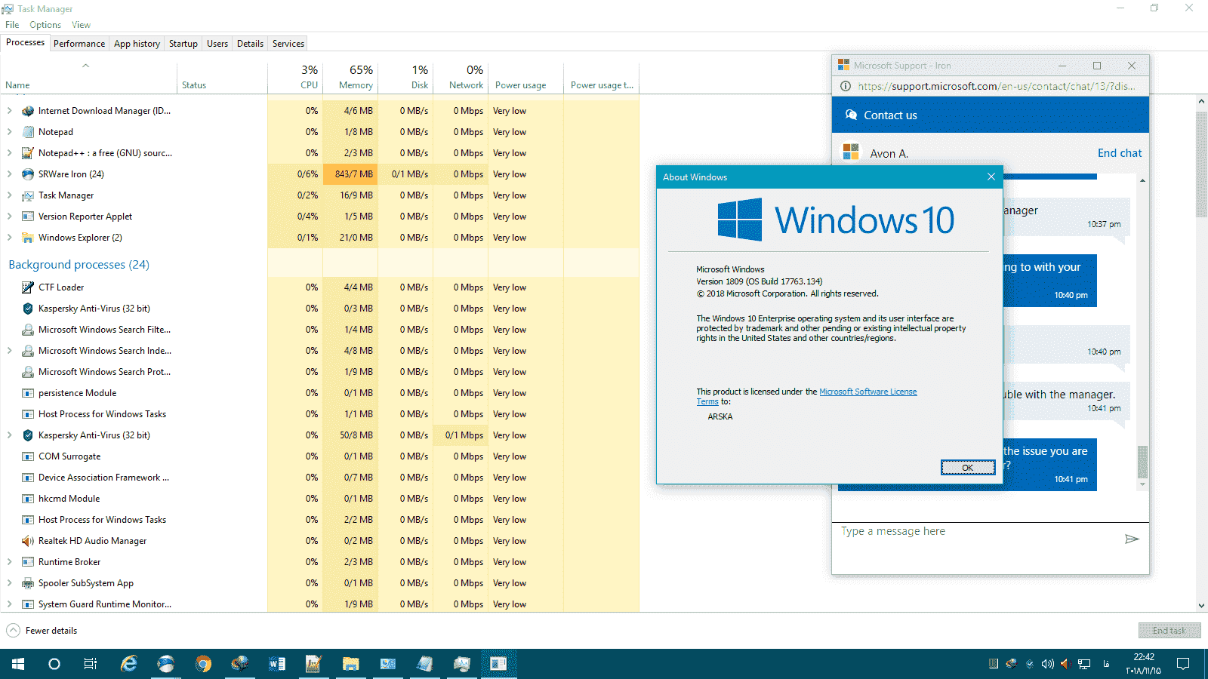This screenshot has width=1208, height=679.
Task: Switch to Notepad taskbar icon
Action: pyautogui.click(x=424, y=664)
